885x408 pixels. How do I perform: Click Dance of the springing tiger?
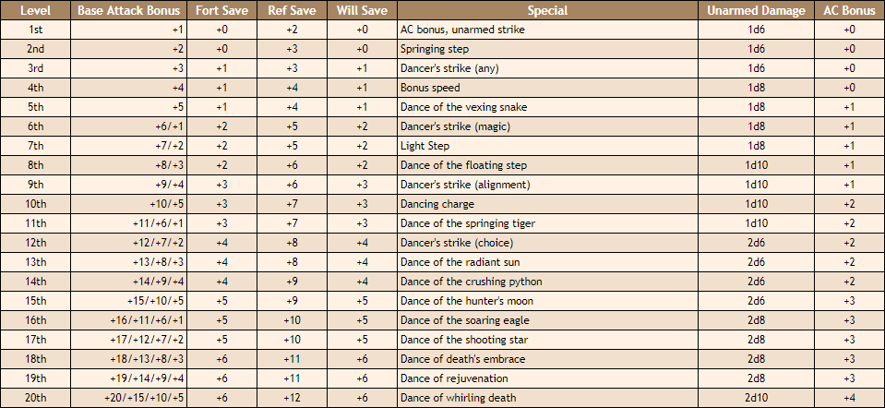pos(468,223)
